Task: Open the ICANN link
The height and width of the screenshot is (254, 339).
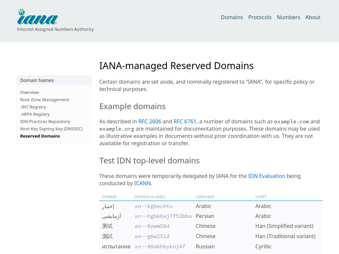Action: click(x=142, y=183)
